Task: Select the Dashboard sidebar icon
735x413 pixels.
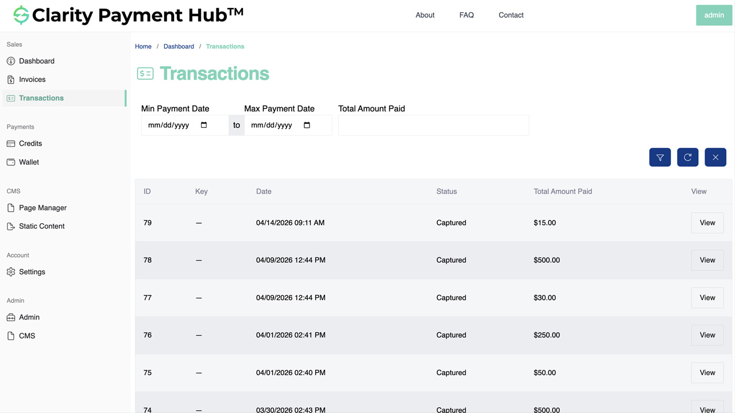Action: [x=11, y=61]
